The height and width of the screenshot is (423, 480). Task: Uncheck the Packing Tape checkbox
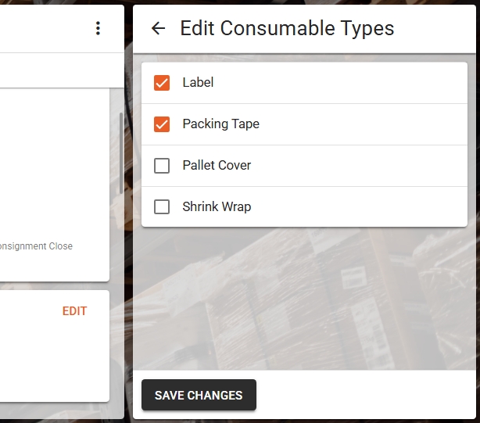click(162, 124)
